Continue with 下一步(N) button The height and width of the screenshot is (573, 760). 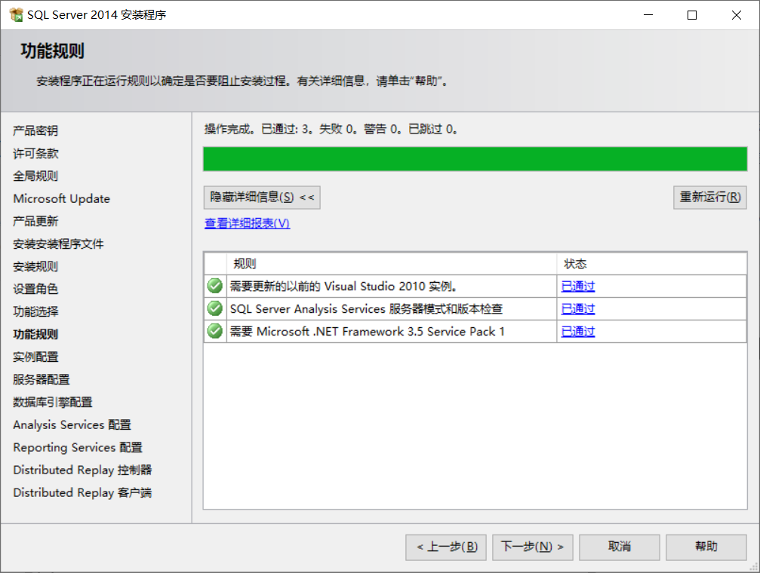pos(533,547)
